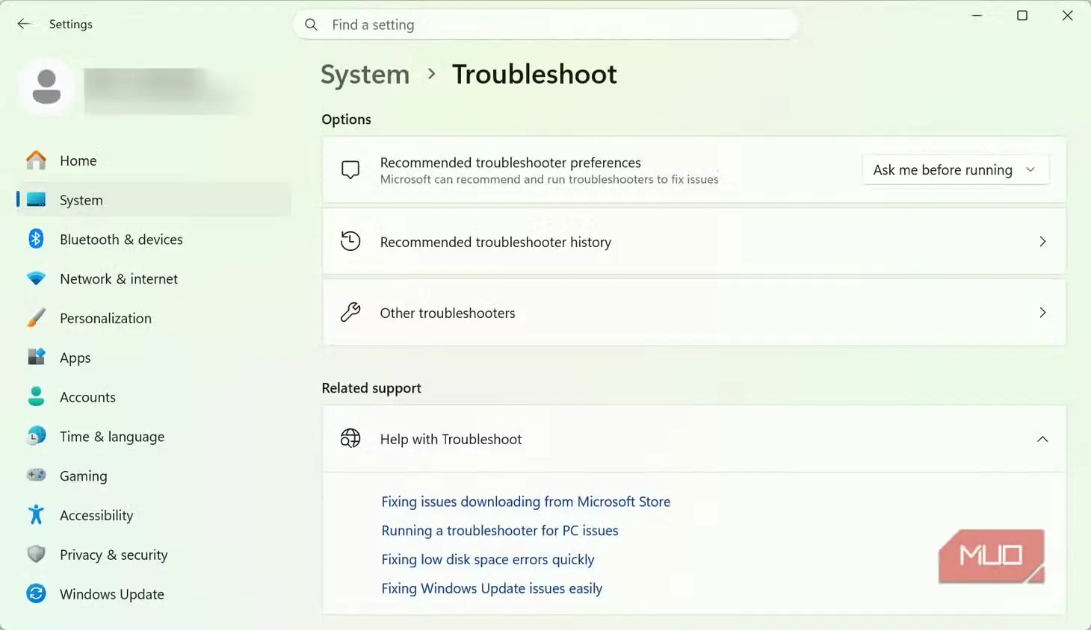Click the troubleshooter preferences chat icon
The image size is (1091, 630).
click(350, 170)
